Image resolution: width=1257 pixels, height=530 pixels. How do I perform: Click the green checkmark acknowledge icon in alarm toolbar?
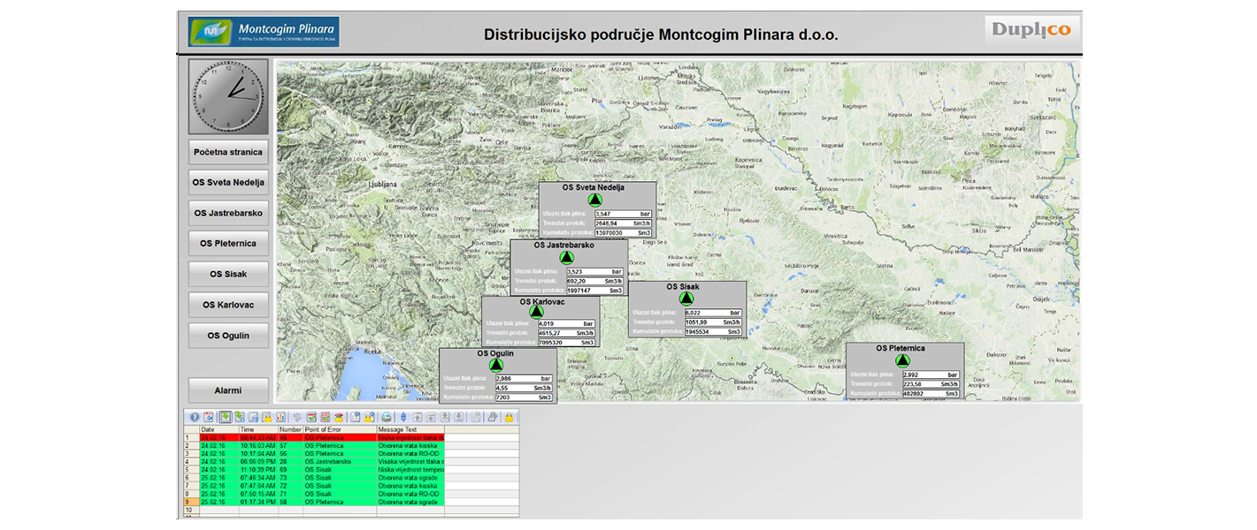(311, 417)
